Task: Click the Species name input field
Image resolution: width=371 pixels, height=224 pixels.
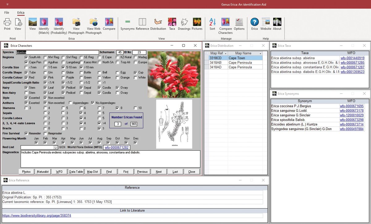Action: pyautogui.click(x=58, y=52)
